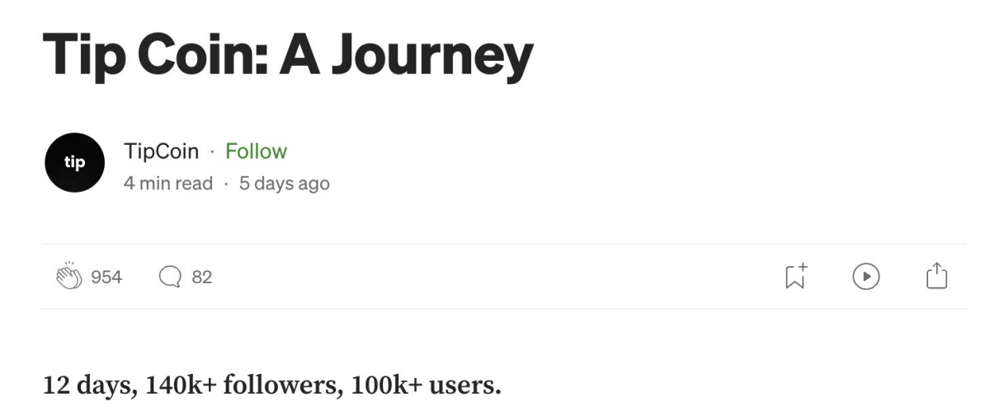The width and height of the screenshot is (990, 420).
Task: Click the divider line below the claps row
Action: pos(504,310)
